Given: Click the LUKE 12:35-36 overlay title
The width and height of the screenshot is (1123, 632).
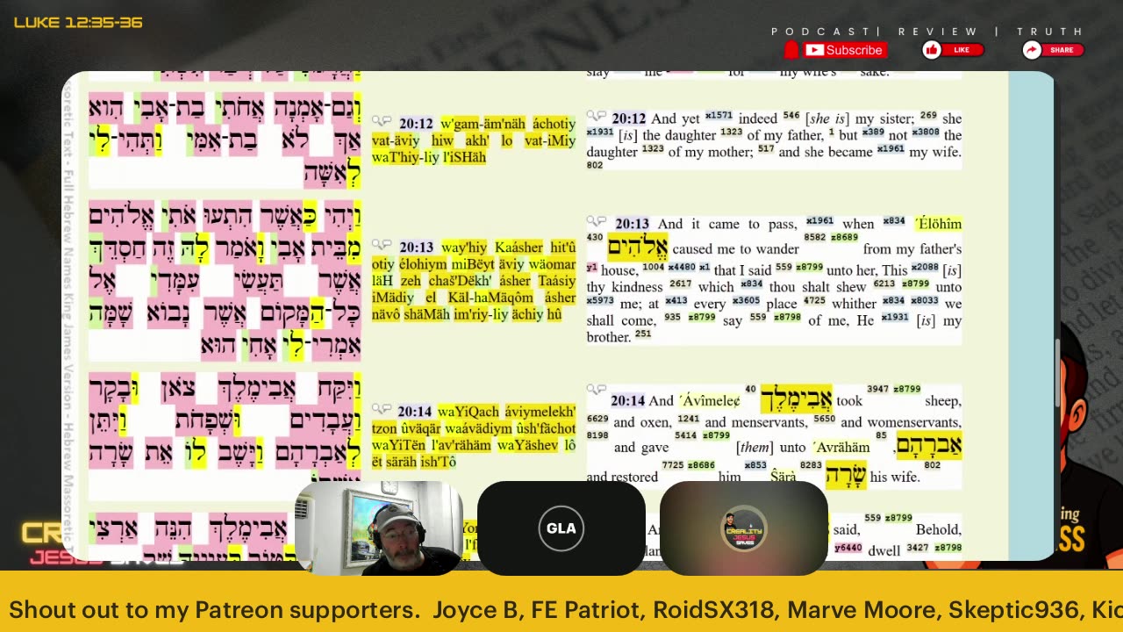Looking at the screenshot, I should (x=78, y=22).
